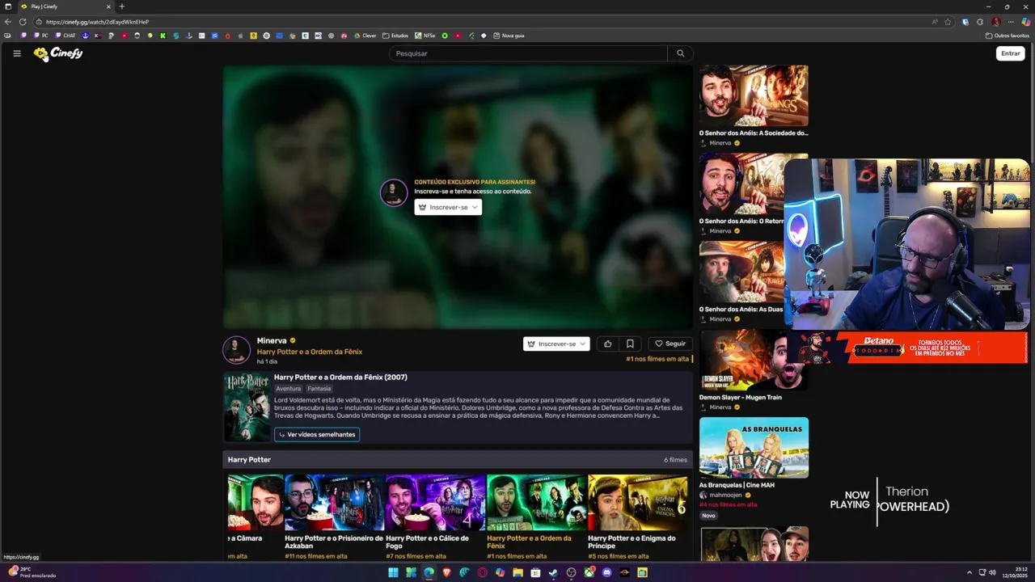Select the Play | Cinefy tab

pos(65,6)
